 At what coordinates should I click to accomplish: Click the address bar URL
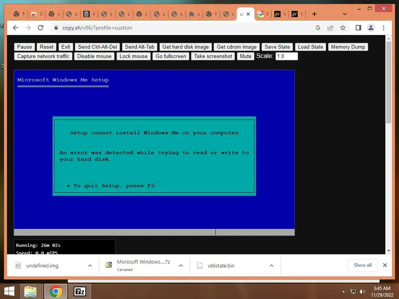pos(97,28)
